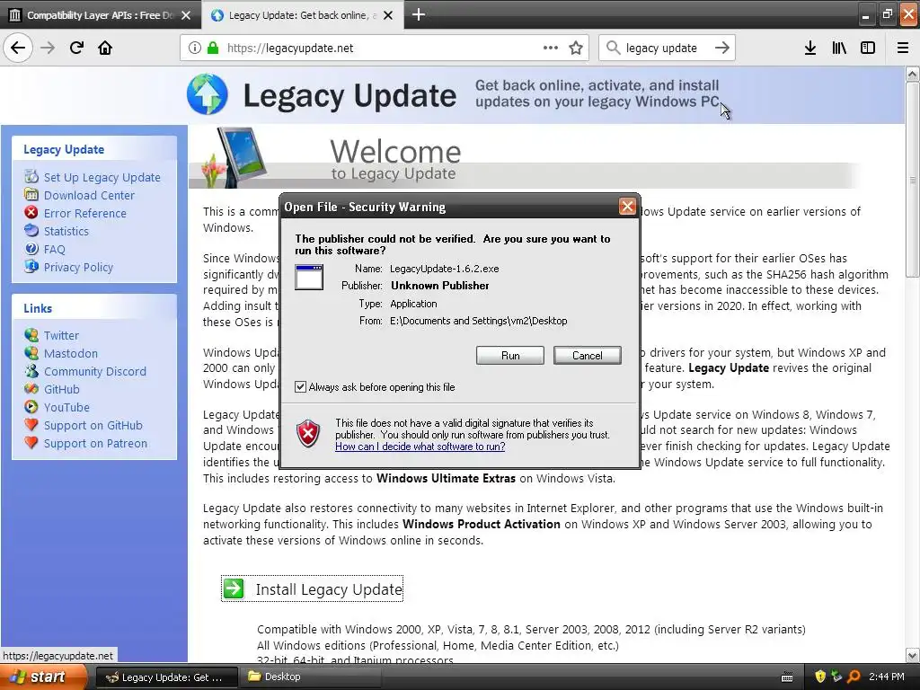Bookmark this page with the star
This screenshot has height=690, width=920.
[576, 48]
